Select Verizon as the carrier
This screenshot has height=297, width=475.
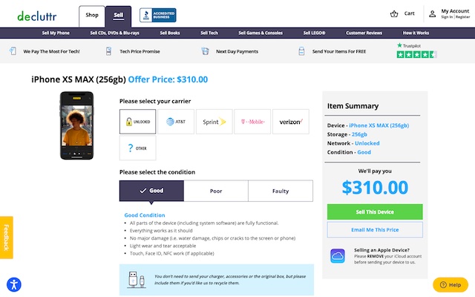coord(291,121)
